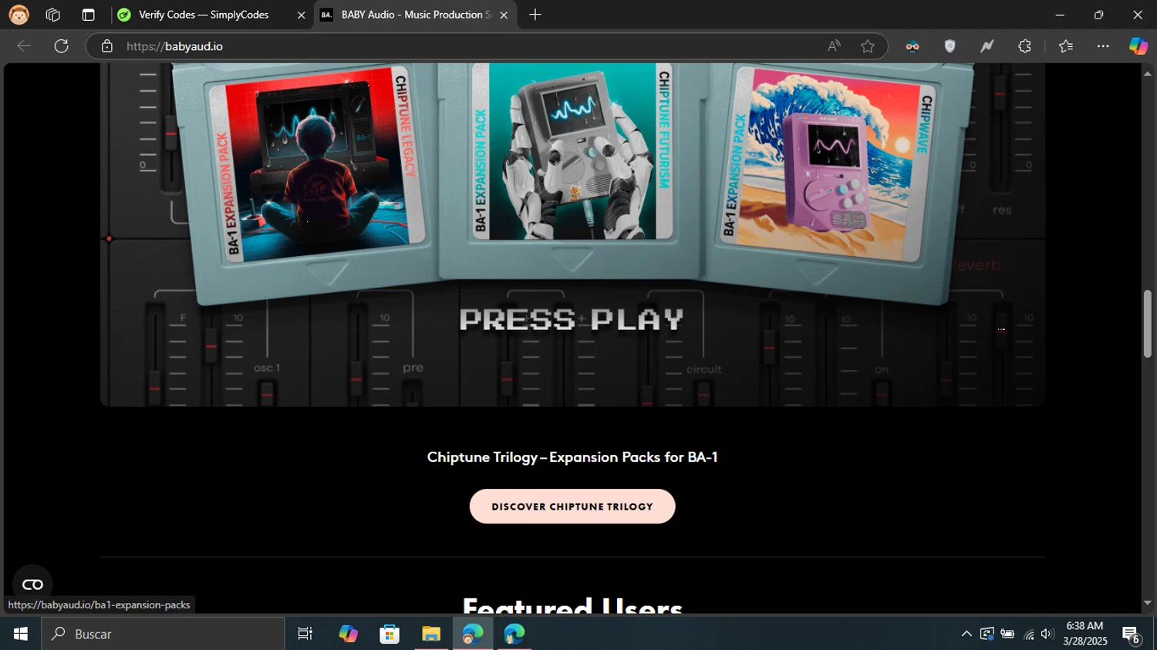Click the scrollbar up arrow
Image resolution: width=1157 pixels, height=650 pixels.
tap(1148, 73)
